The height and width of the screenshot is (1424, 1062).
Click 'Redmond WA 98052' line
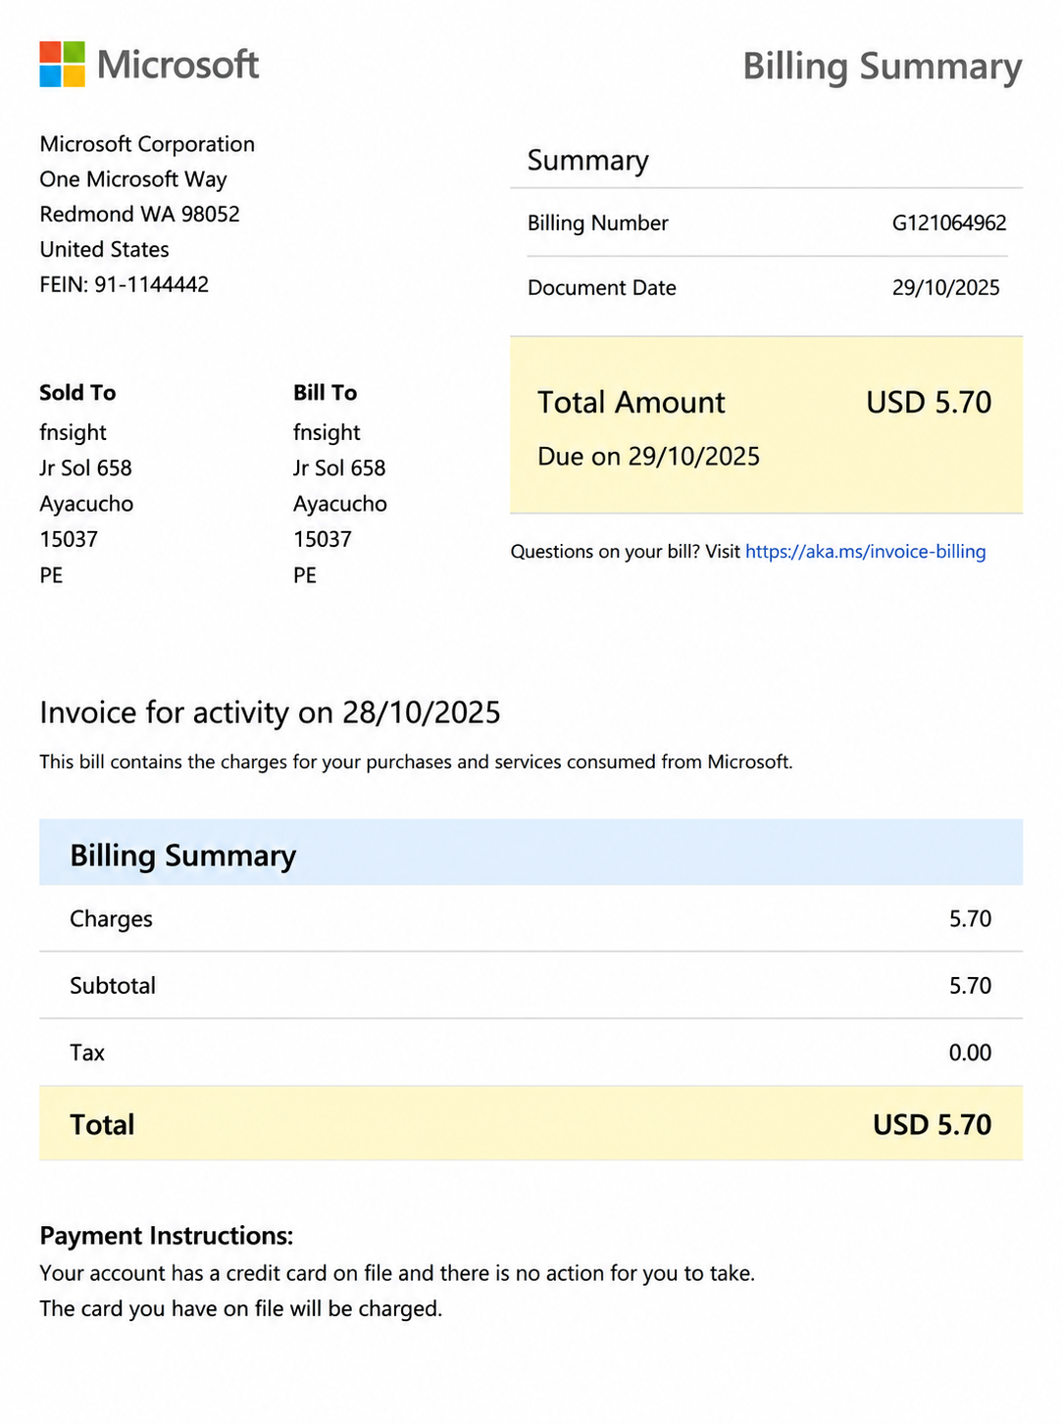(139, 214)
